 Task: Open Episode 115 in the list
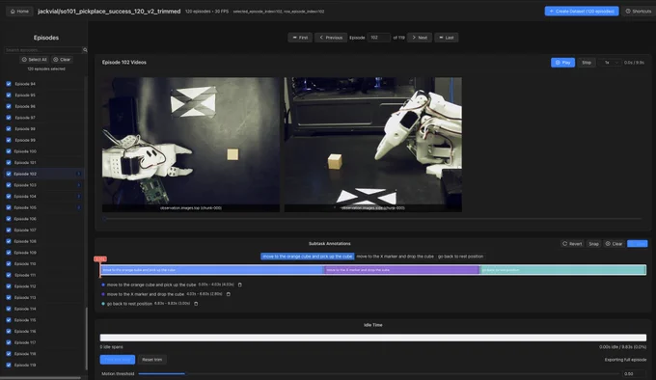43,320
